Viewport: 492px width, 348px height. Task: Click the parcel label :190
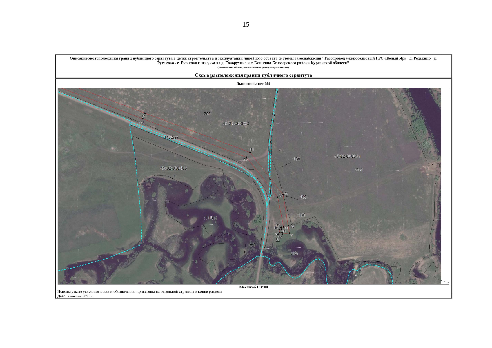point(301,215)
